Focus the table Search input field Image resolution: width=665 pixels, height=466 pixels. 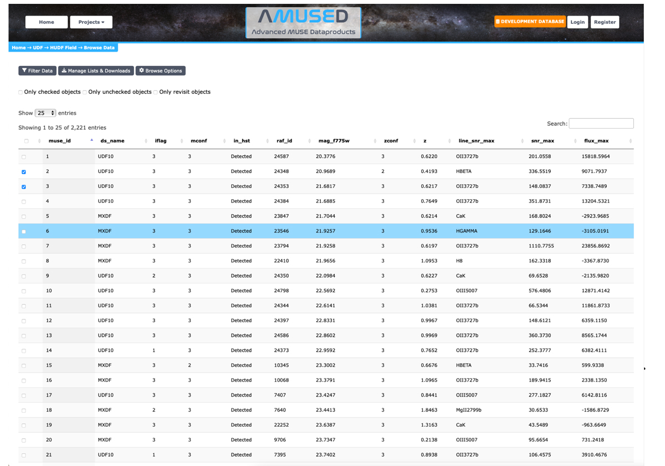tap(601, 123)
